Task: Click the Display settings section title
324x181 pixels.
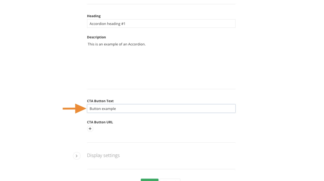Action: click(x=103, y=155)
